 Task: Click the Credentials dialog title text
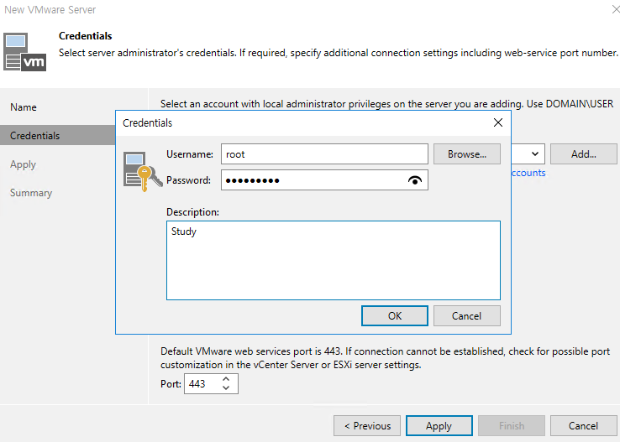[148, 122]
